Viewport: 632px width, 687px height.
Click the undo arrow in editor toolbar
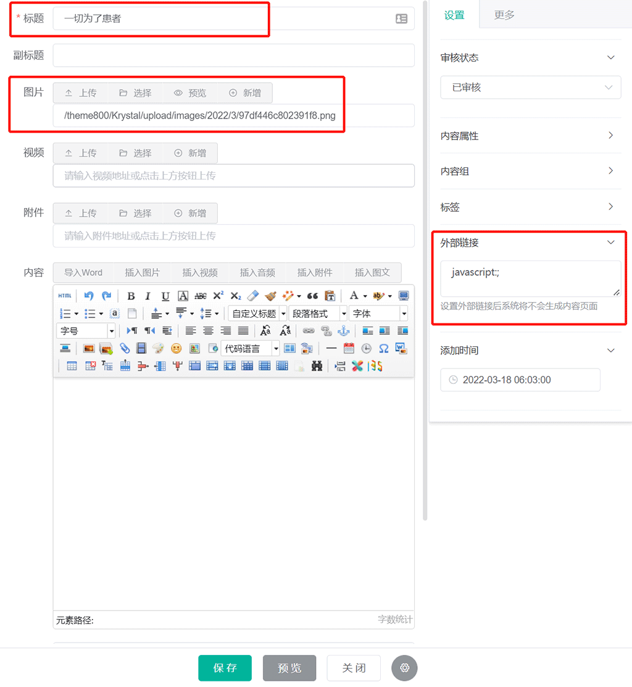[89, 296]
